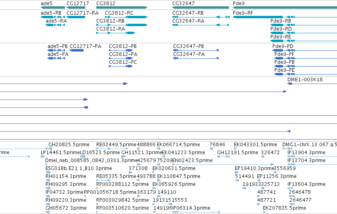Screen dimensions: 337x214
Task: Open transcript CG32647-RB
Action: click(x=188, y=13)
